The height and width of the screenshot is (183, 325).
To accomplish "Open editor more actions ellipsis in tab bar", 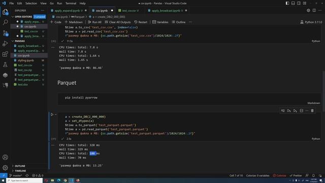I will click(x=320, y=10).
